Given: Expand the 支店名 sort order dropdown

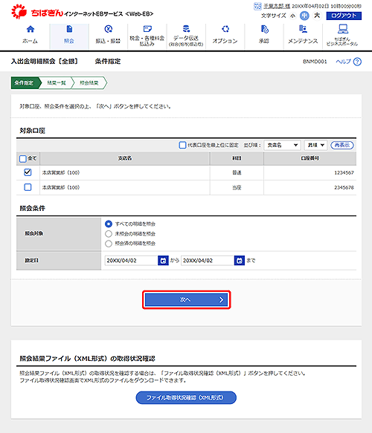Looking at the screenshot, I should tap(282, 145).
